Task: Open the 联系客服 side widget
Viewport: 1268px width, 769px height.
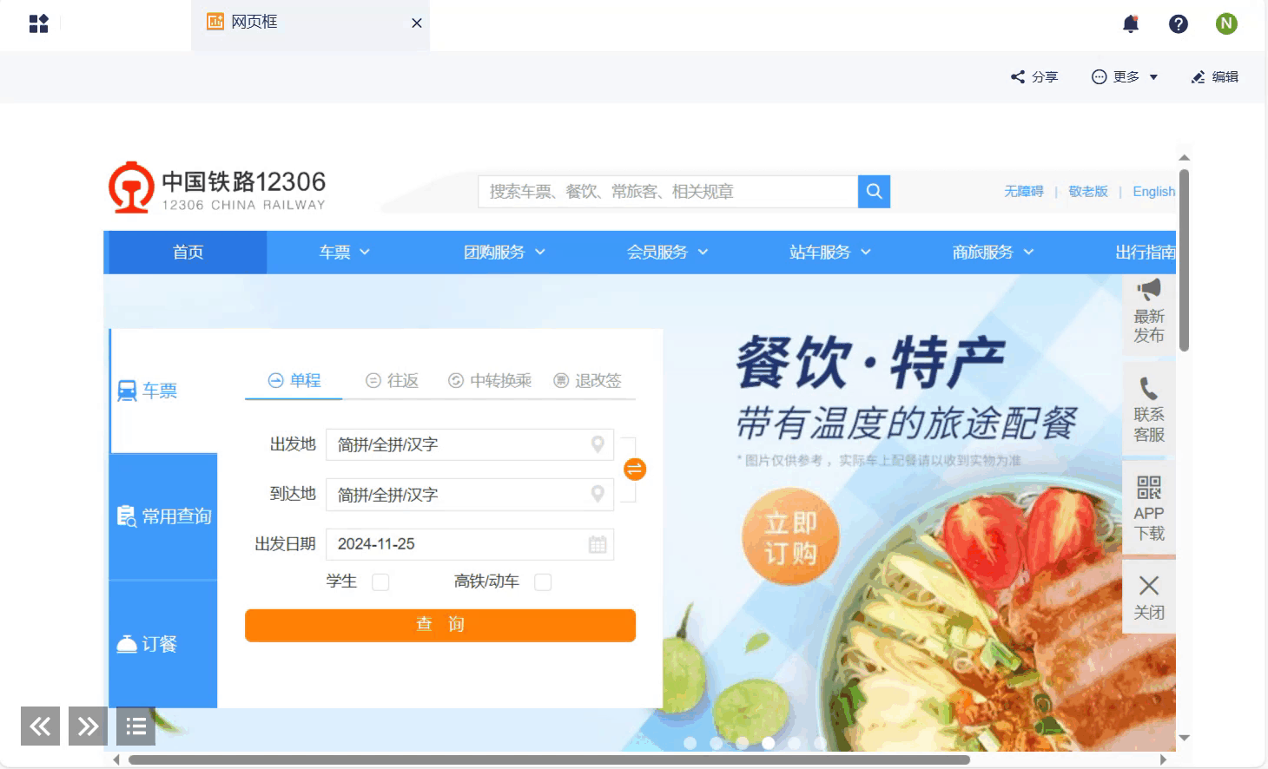Action: (x=1149, y=410)
